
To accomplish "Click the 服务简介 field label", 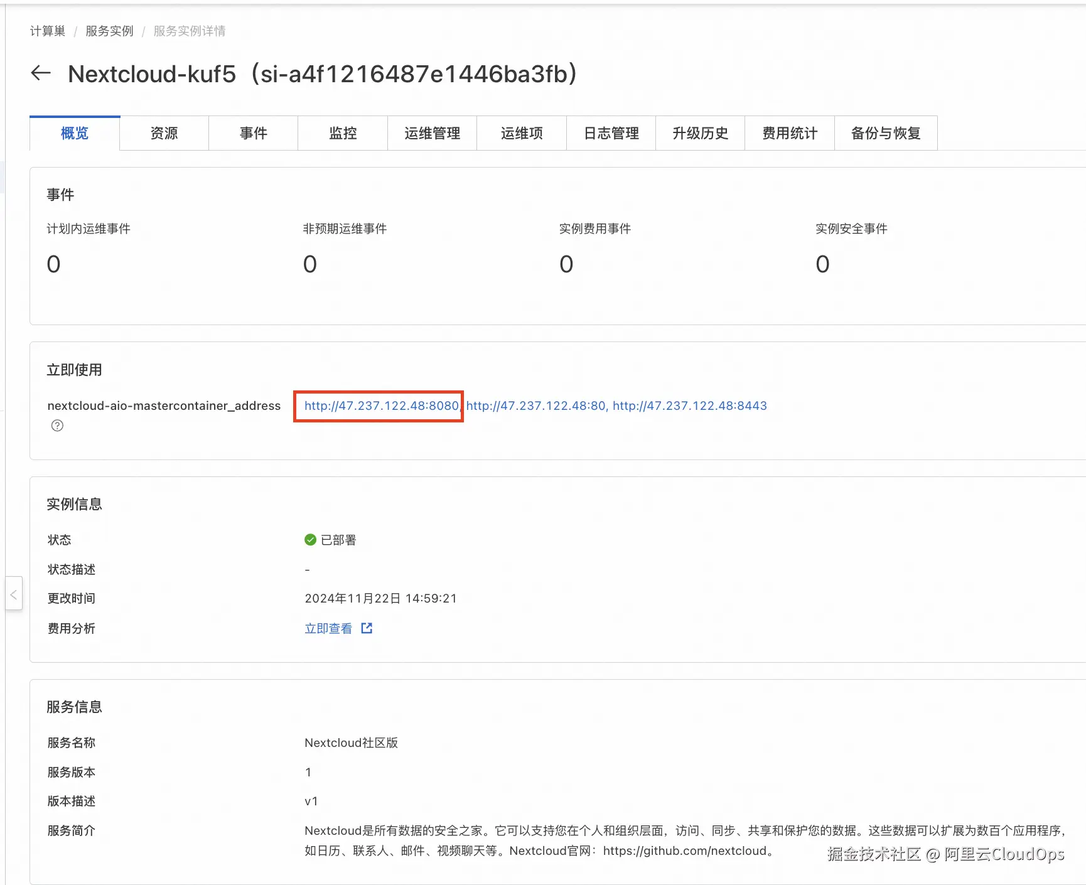I will point(72,830).
